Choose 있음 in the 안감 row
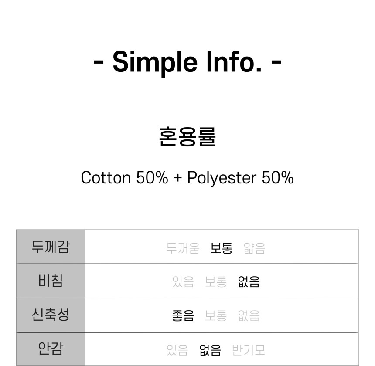The width and height of the screenshot is (375, 366). coord(177,350)
